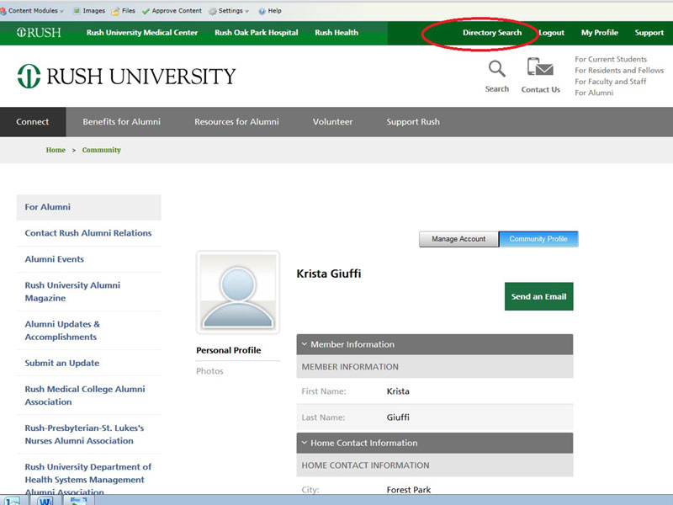This screenshot has width=673, height=505.
Task: Open the Images toolbar item
Action: [x=88, y=11]
